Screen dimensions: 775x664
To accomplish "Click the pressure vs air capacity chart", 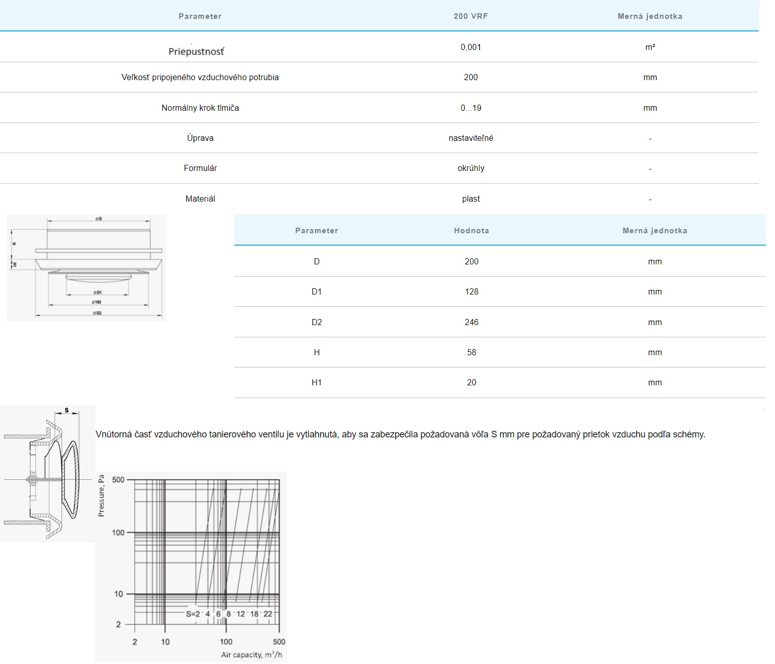I will tap(191, 567).
